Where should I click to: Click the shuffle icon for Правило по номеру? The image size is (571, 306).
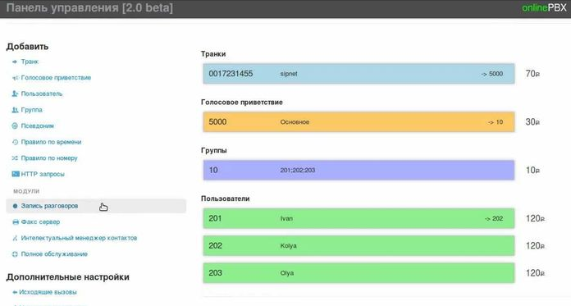[15, 158]
